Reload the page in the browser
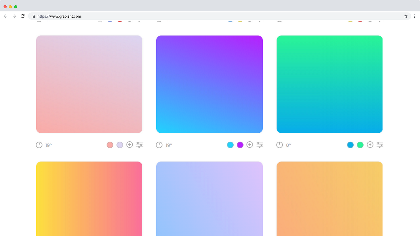Image resolution: width=420 pixels, height=236 pixels. (x=22, y=16)
